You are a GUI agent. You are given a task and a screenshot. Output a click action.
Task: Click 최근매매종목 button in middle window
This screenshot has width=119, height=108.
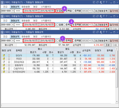click(x=101, y=25)
